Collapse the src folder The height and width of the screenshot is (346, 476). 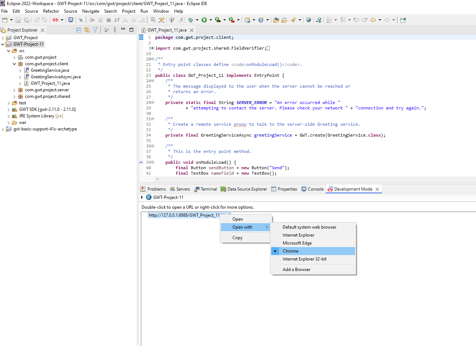9,51
